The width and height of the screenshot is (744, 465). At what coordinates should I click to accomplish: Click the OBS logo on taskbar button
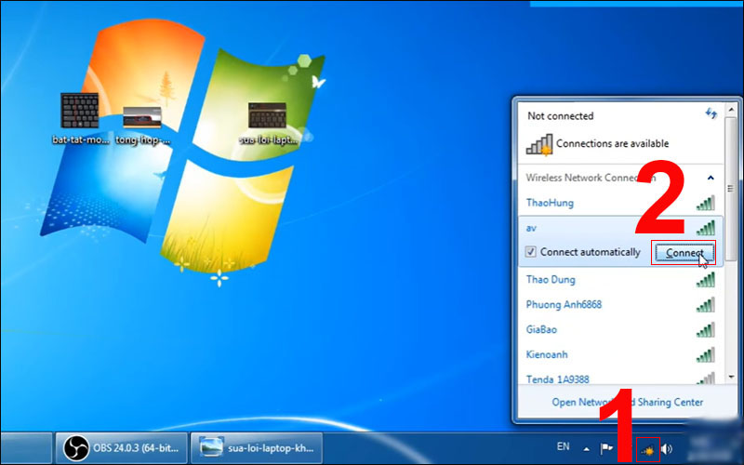76,448
